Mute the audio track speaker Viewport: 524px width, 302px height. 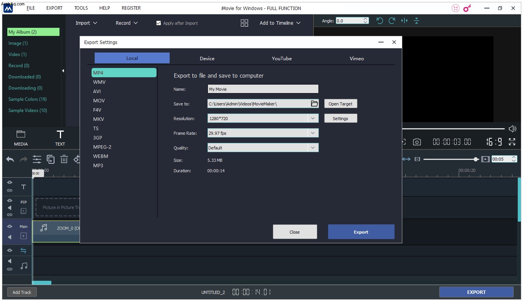10,261
